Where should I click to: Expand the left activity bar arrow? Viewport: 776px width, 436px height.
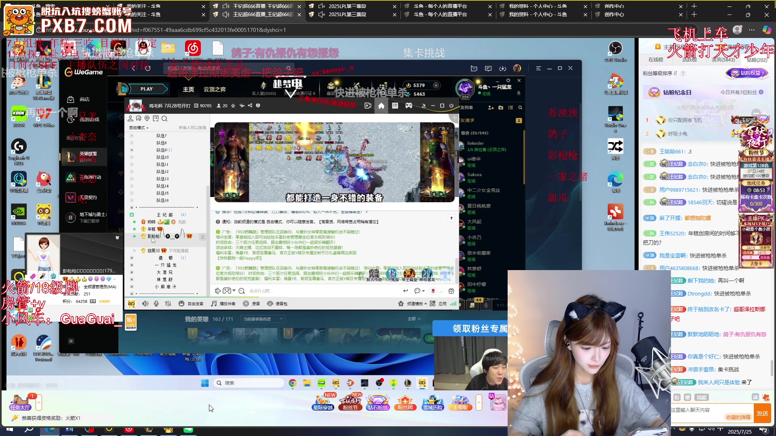coord(39,402)
